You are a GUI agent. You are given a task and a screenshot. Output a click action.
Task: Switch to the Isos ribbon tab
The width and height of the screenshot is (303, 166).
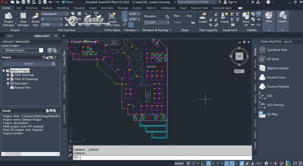pos(19,8)
